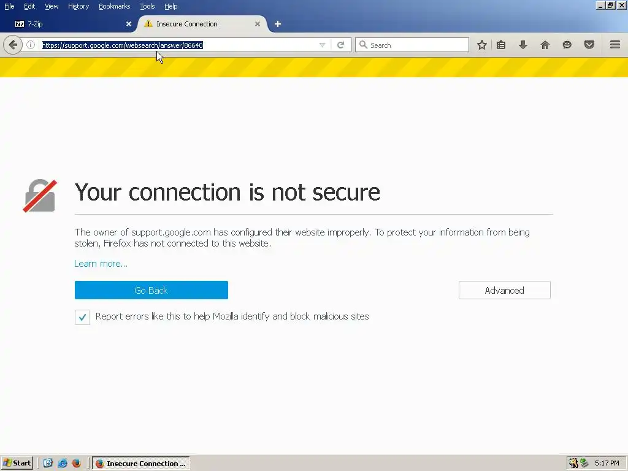Open a new tab with plus button
Image resolution: width=628 pixels, height=471 pixels.
tap(278, 24)
